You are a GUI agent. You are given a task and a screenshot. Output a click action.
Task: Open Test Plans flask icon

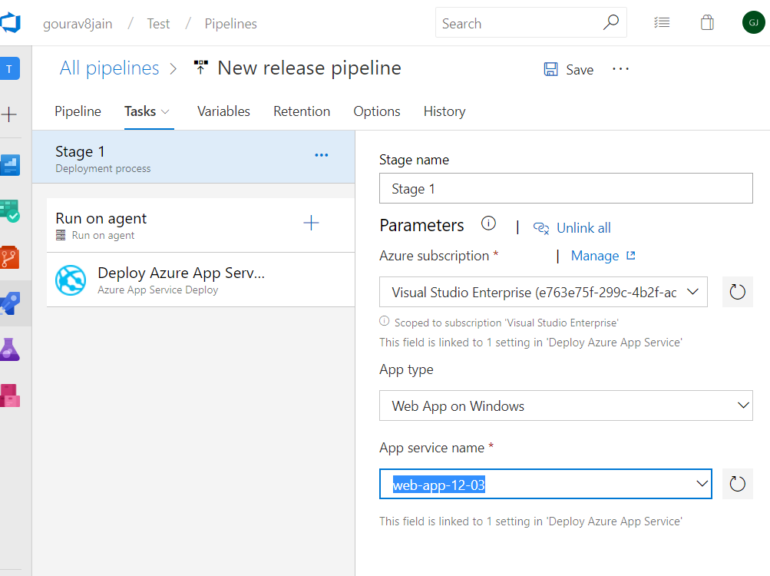[x=10, y=349]
